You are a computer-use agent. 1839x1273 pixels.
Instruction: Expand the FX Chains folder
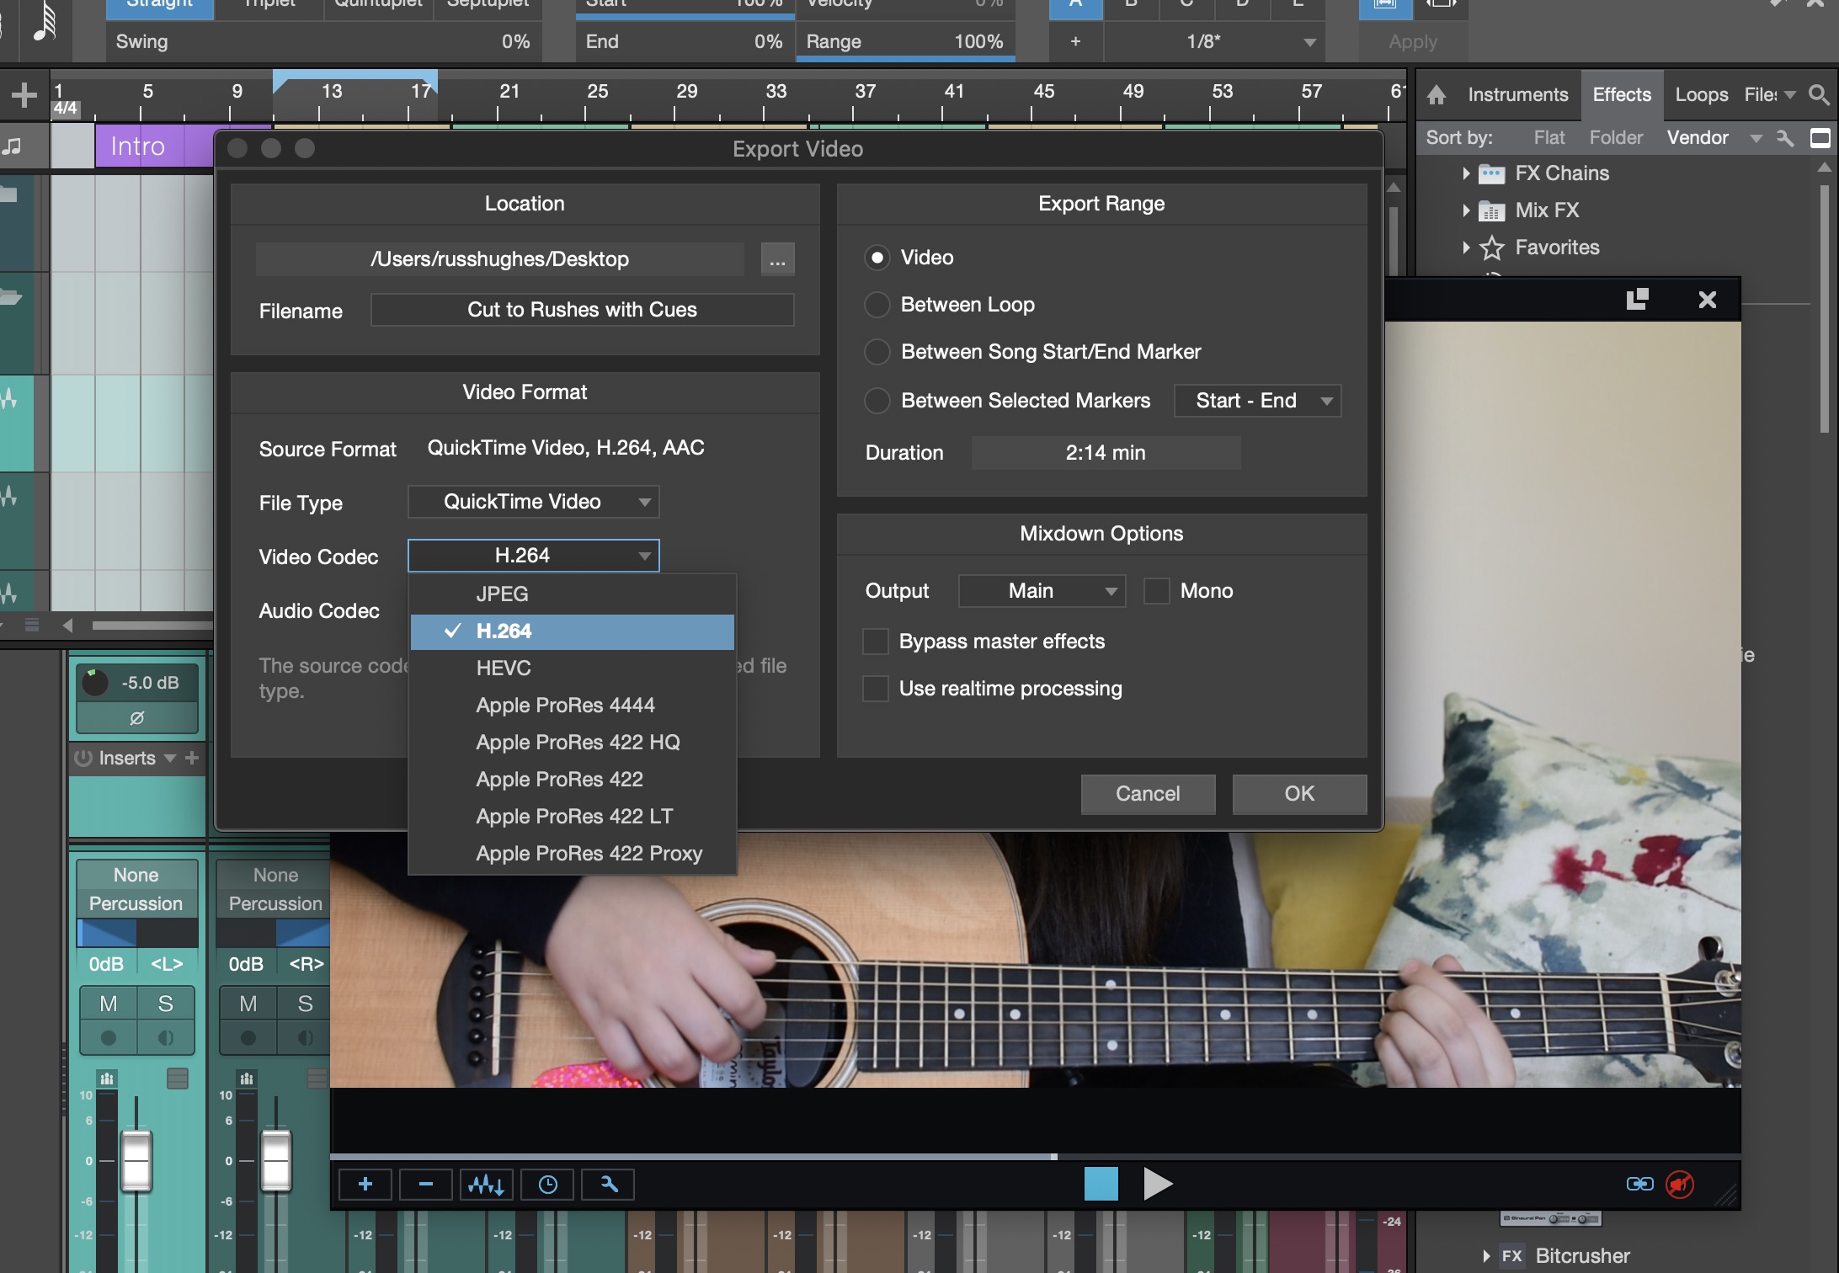[1466, 173]
